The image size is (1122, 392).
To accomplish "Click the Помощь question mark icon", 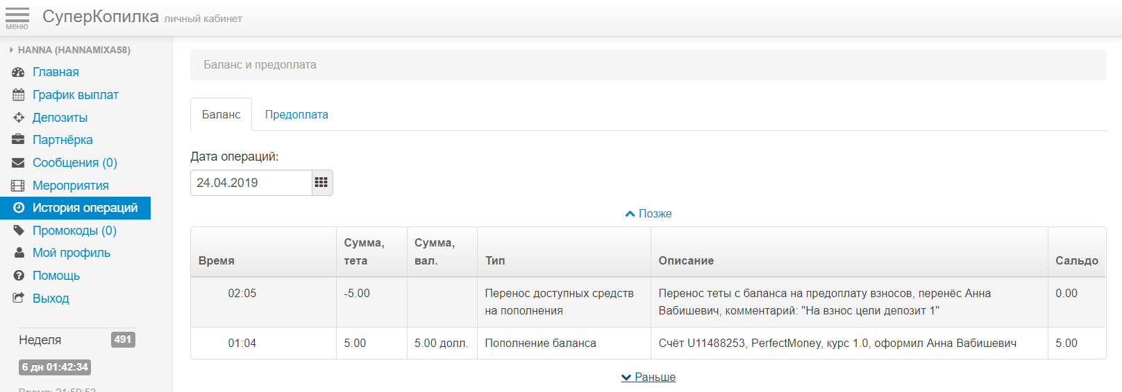I will 18,276.
